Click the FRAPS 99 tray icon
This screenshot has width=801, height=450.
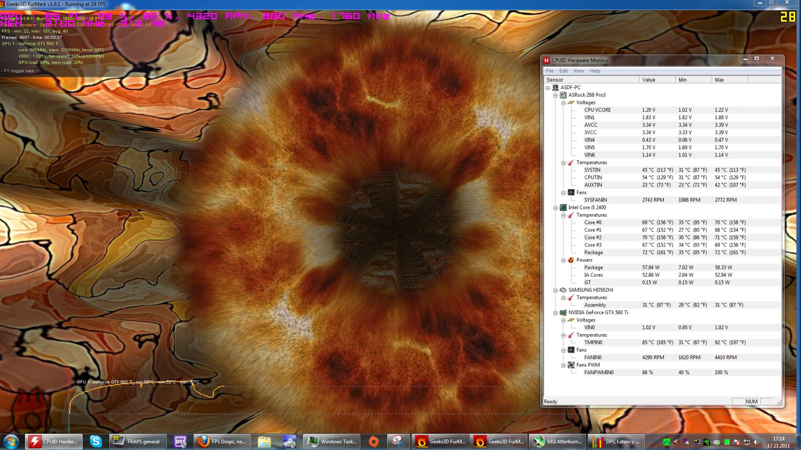[697, 442]
